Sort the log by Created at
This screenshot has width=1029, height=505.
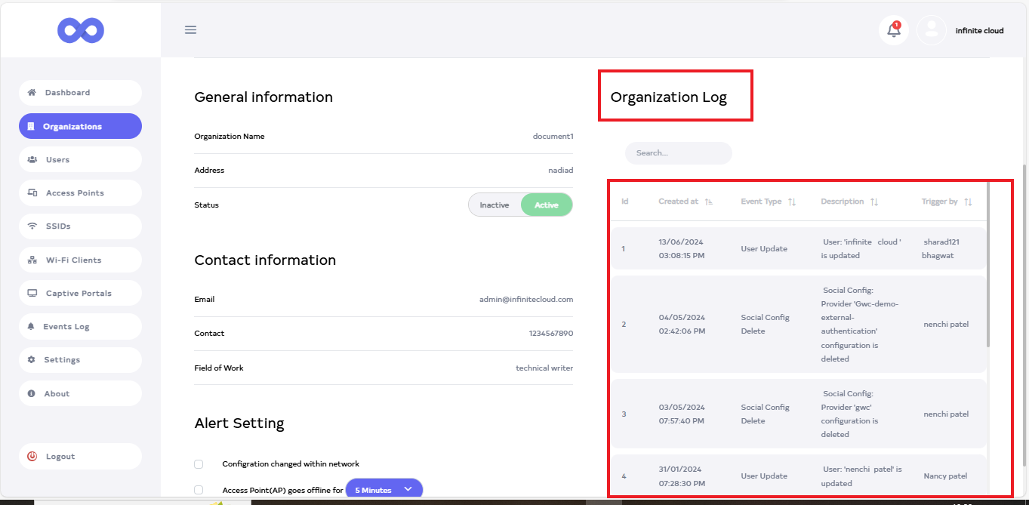(x=708, y=202)
